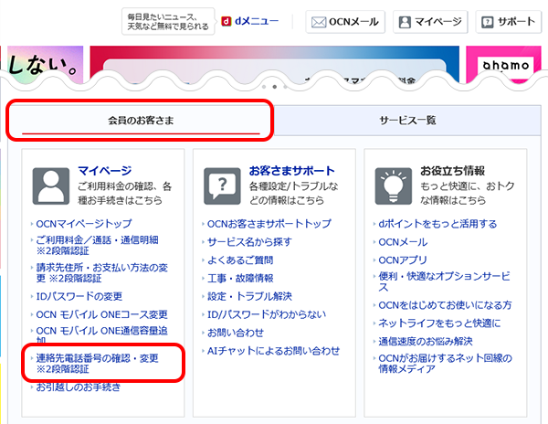Click the question mark icon for お客さまサポート
This screenshot has height=424, width=548.
click(x=223, y=186)
